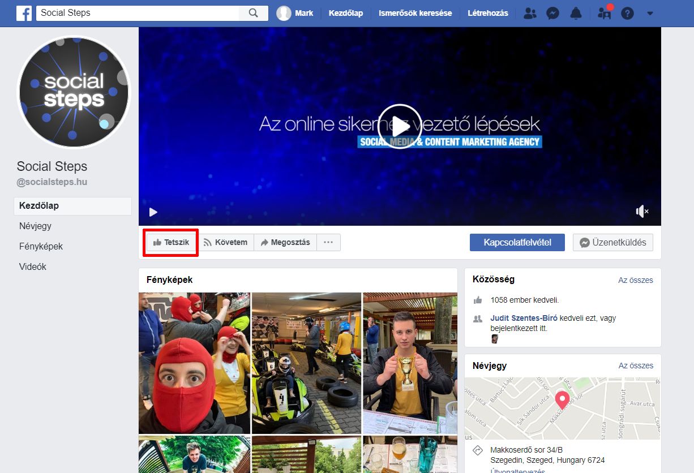This screenshot has height=473, width=694.
Task: Toggle Követem (Follow) for the page
Action: coord(225,242)
